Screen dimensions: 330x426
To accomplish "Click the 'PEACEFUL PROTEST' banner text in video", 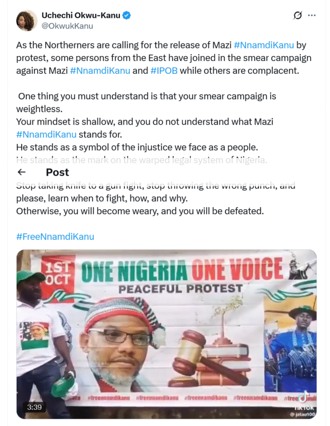I will click(x=180, y=289).
